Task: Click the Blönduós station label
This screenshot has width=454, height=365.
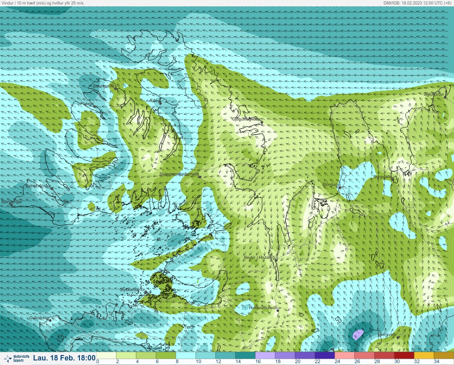Action: tap(331, 185)
